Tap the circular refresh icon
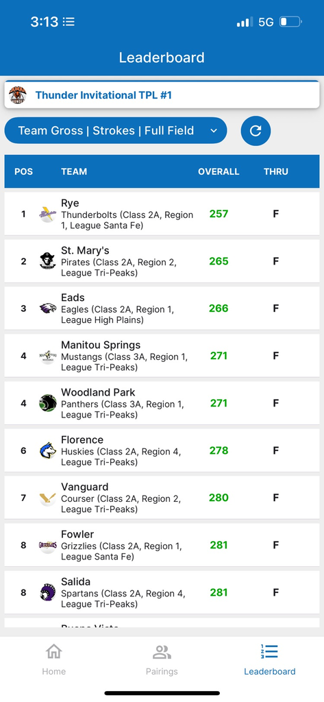Screen dimensions: 324x702 [256, 131]
